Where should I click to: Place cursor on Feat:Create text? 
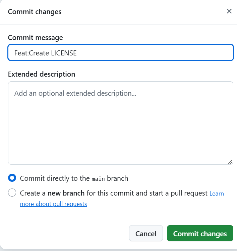pyautogui.click(x=32, y=53)
